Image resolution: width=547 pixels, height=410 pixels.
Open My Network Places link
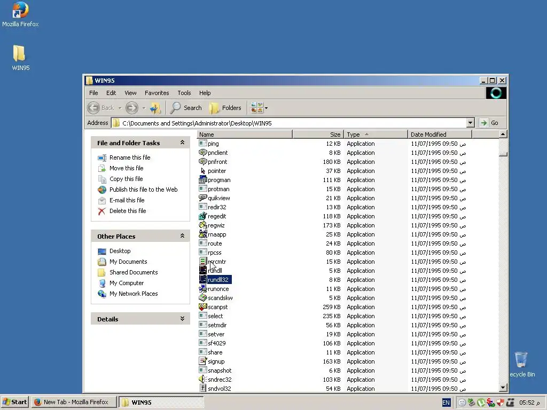(x=134, y=294)
